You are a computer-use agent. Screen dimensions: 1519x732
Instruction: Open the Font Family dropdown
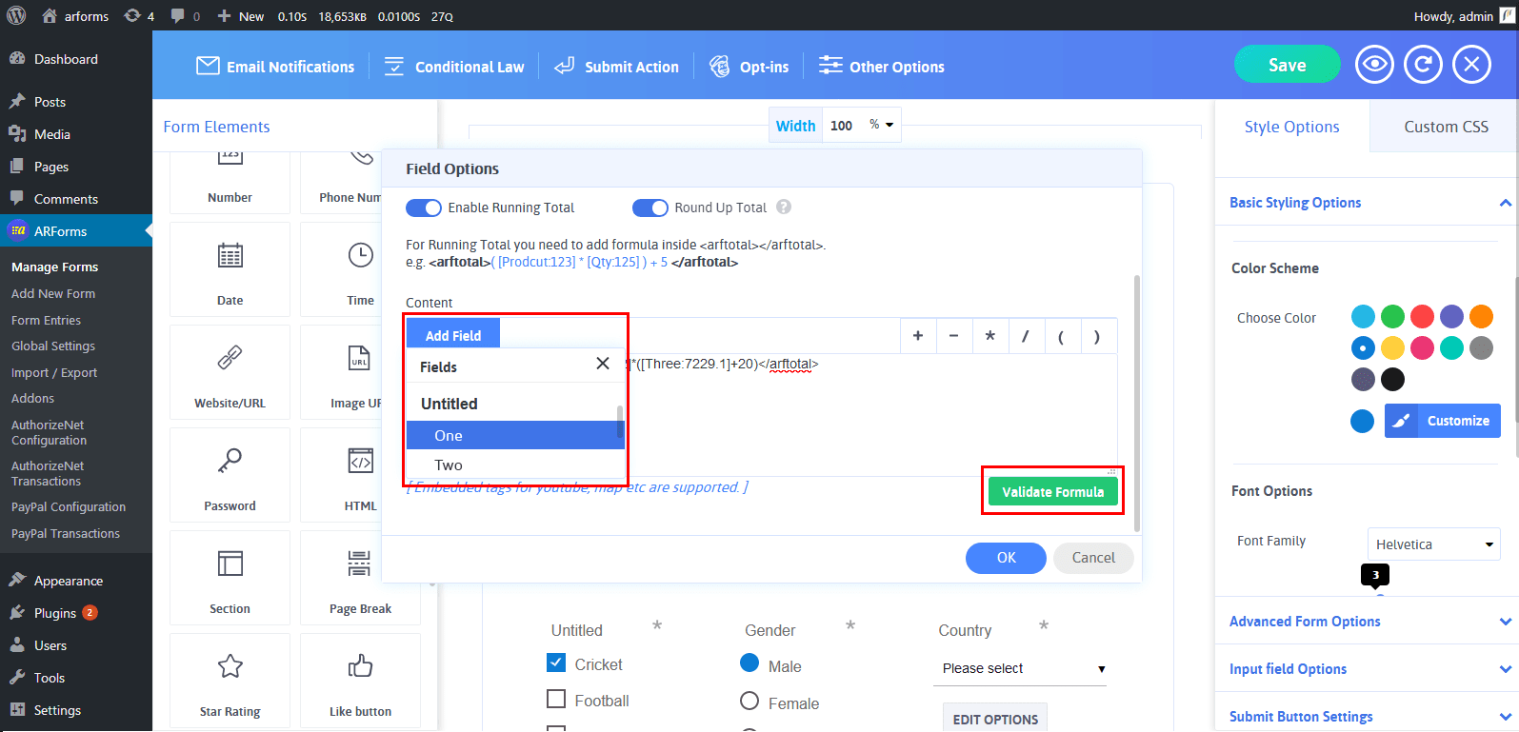click(1433, 544)
